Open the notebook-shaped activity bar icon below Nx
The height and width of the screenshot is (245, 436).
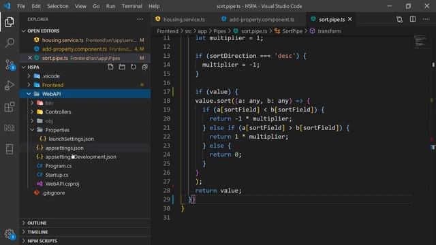point(10,149)
